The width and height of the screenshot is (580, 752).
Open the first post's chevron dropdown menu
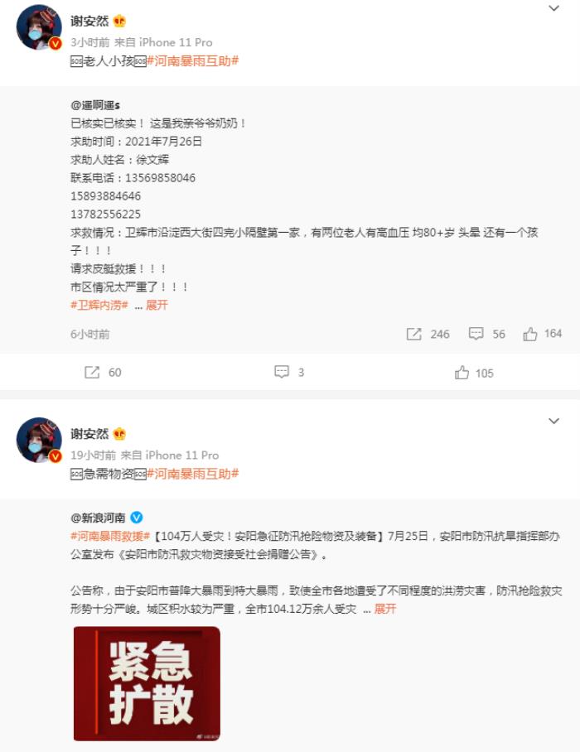[553, 8]
